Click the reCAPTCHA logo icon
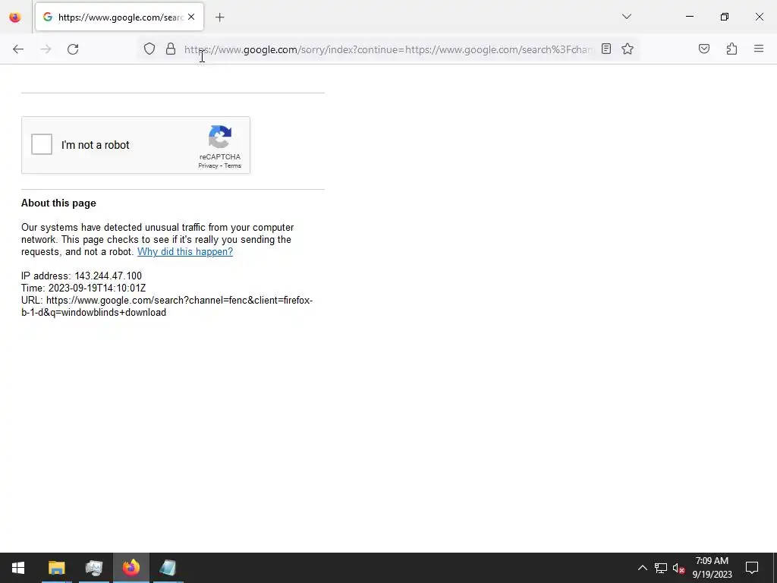The image size is (777, 583). click(220, 137)
